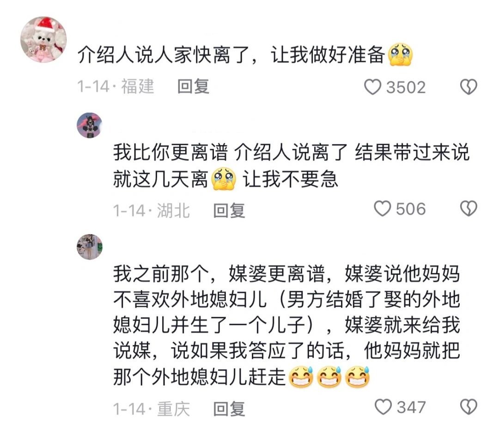Tap the heart icon beside 506
This screenshot has height=430, width=499.
click(382, 209)
